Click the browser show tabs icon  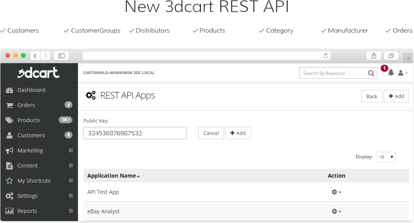click(x=391, y=56)
